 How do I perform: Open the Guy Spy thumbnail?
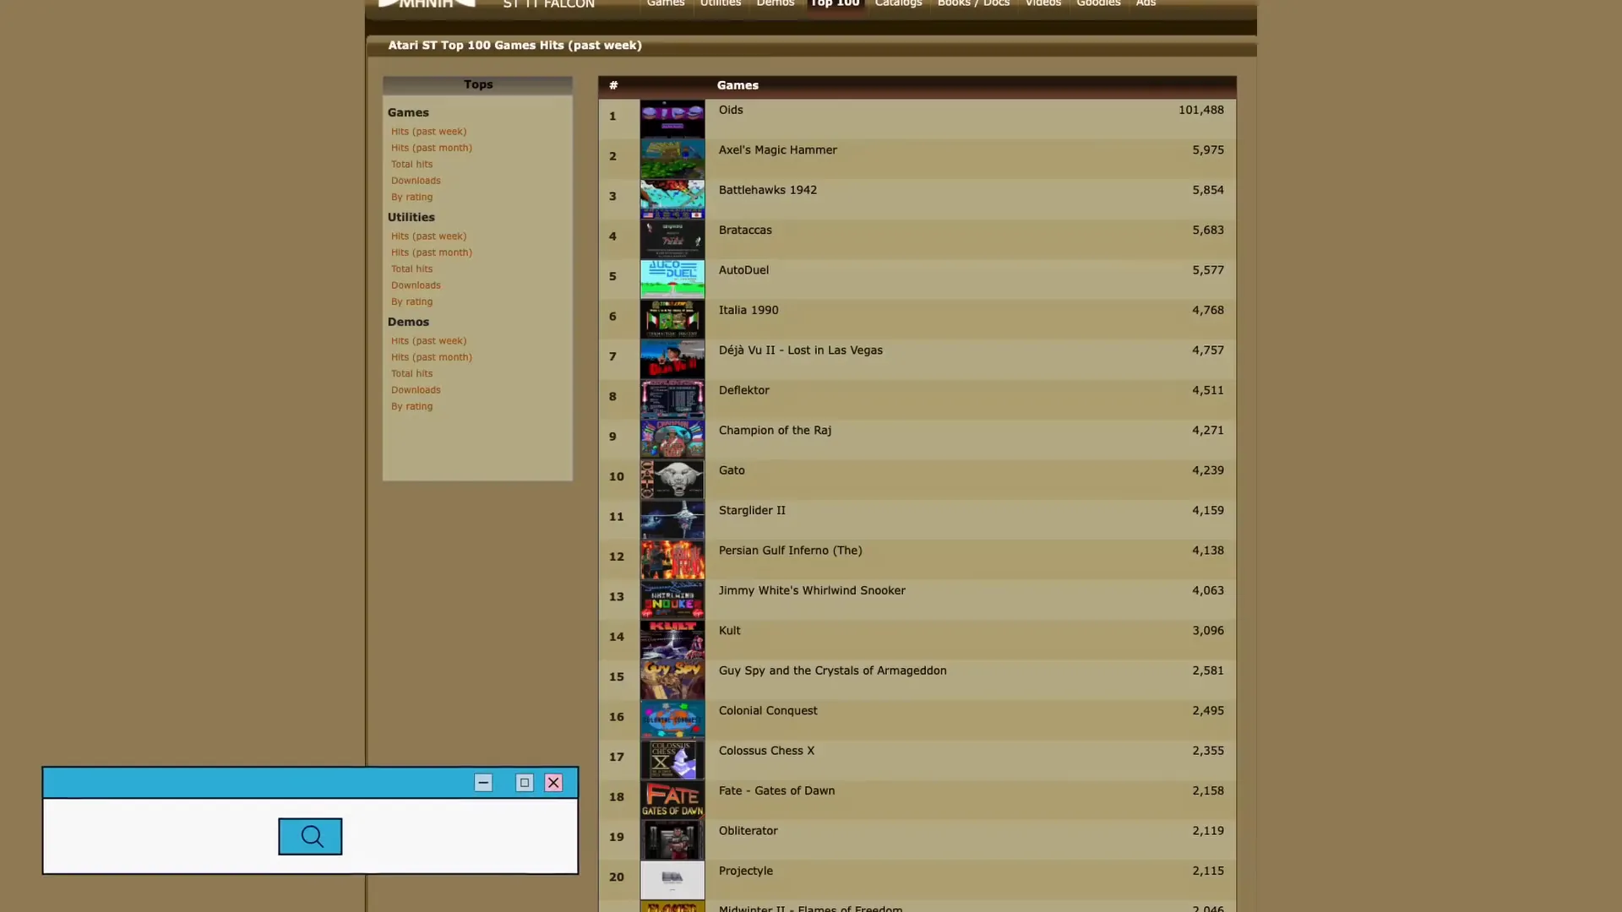click(x=672, y=680)
